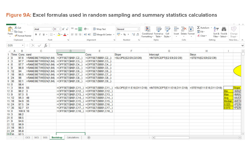Toggle bold formatting
This screenshot has height=147, width=245.
(36, 35)
